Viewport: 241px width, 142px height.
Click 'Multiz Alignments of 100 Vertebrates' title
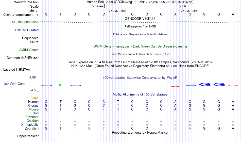point(140,94)
